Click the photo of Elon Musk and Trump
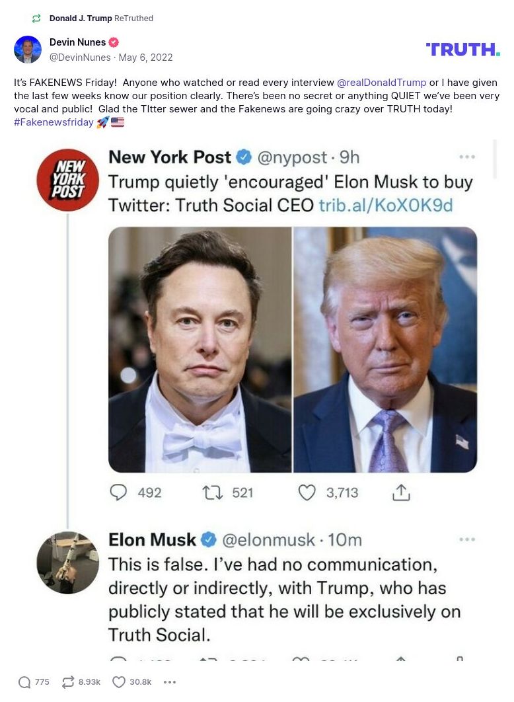 (x=293, y=349)
